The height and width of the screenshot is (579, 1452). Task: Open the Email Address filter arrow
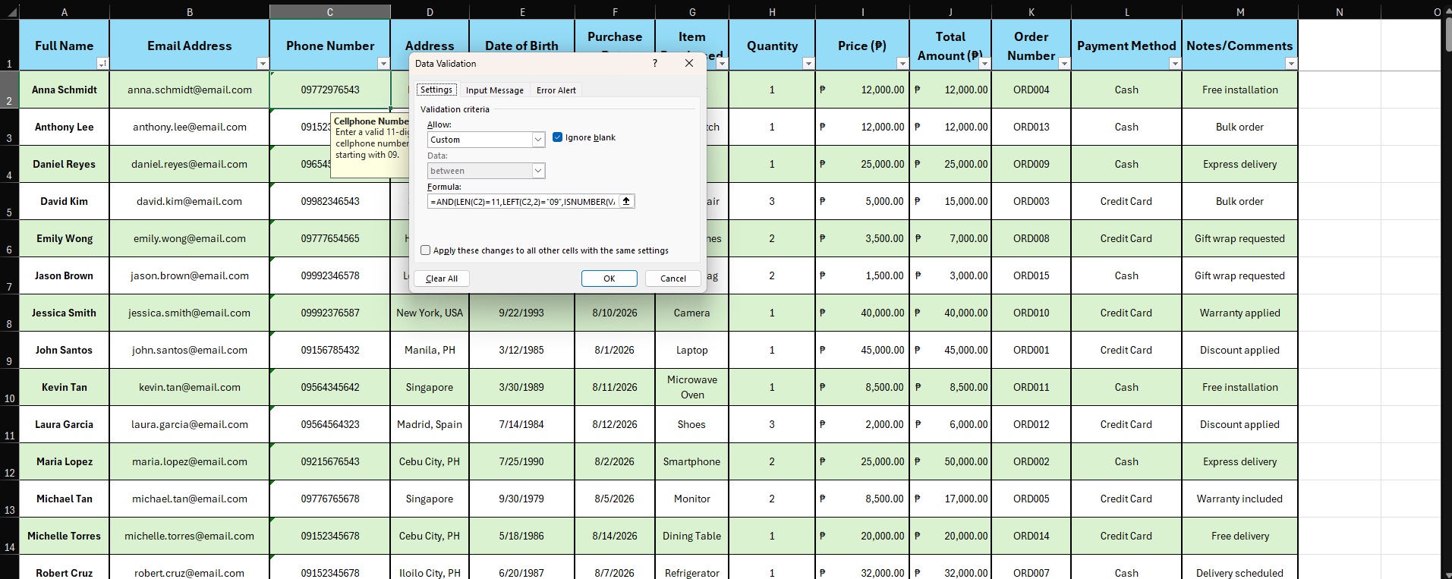pyautogui.click(x=263, y=64)
